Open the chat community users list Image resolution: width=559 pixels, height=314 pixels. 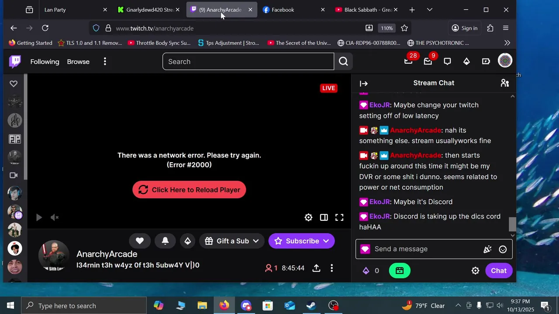point(505,83)
